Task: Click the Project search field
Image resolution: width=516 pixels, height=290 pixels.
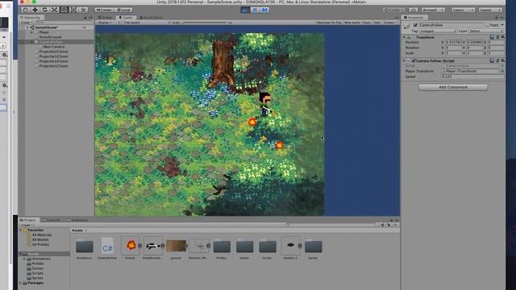Action: [x=331, y=226]
